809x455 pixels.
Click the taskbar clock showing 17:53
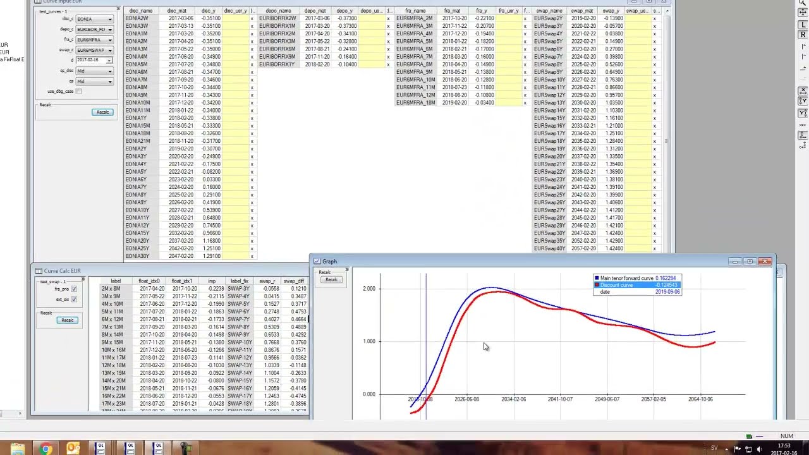click(x=784, y=446)
